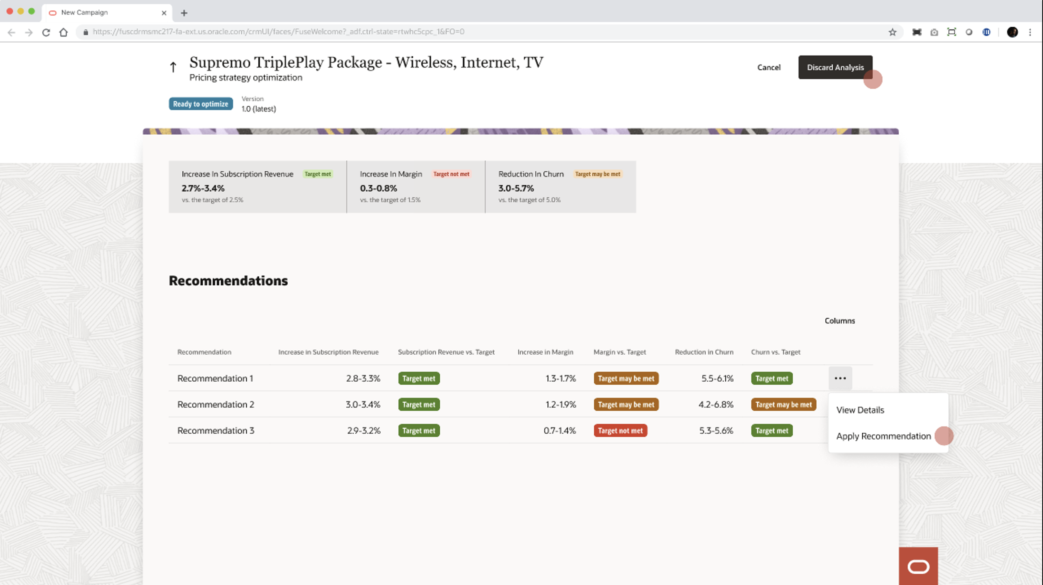Open the Chrome three-dot options menu
The height and width of the screenshot is (585, 1043).
(1031, 31)
